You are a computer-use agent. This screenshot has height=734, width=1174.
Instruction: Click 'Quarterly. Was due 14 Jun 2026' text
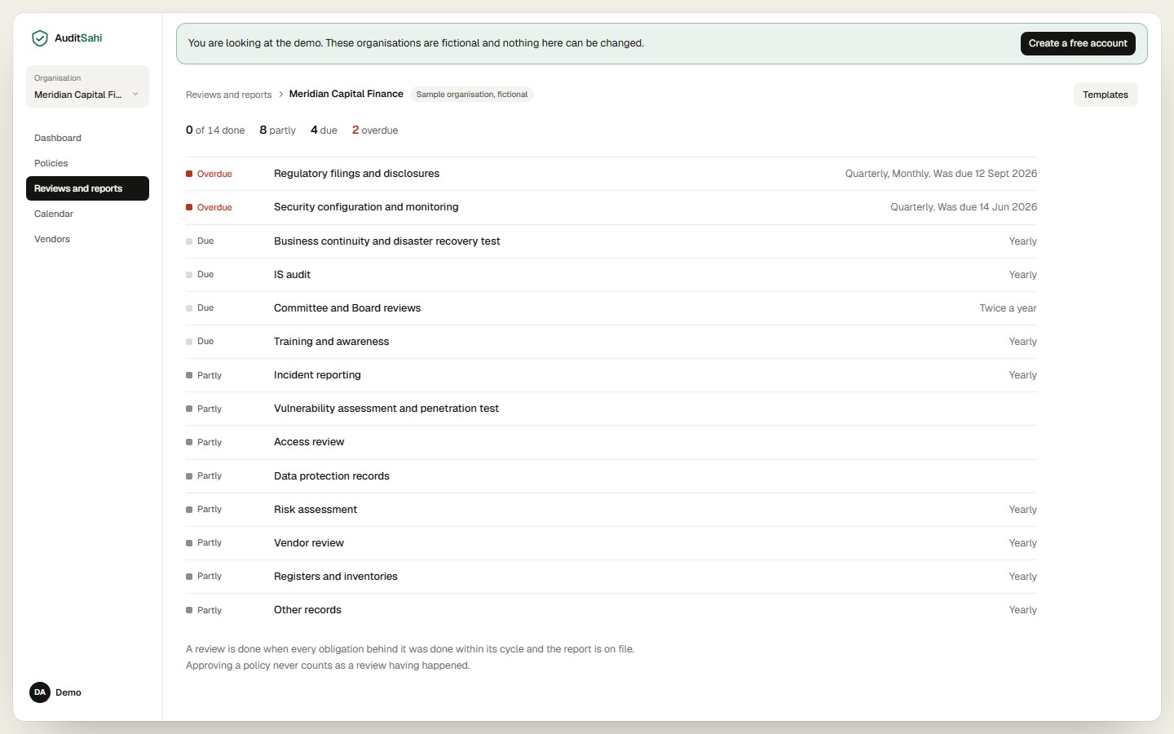964,207
